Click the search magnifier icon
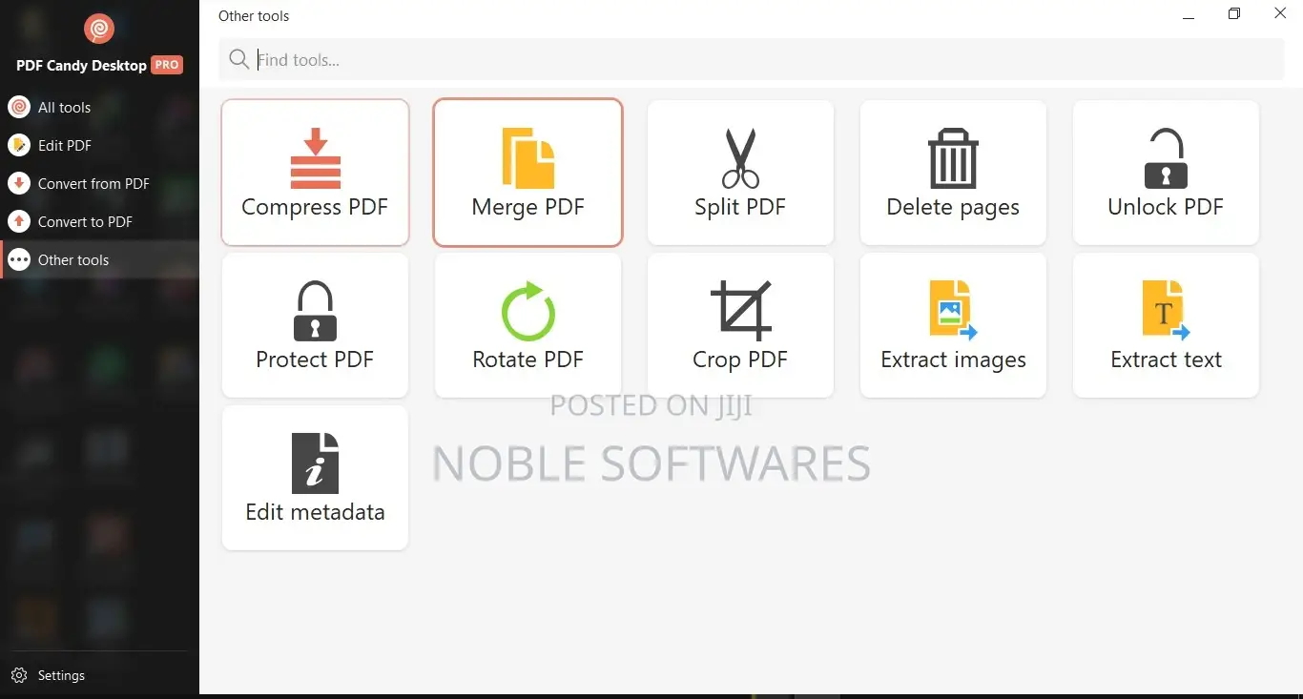This screenshot has height=699, width=1303. [x=239, y=60]
